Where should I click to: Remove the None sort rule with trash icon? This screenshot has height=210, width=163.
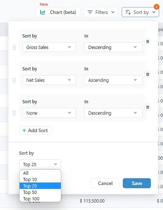pos(148,107)
